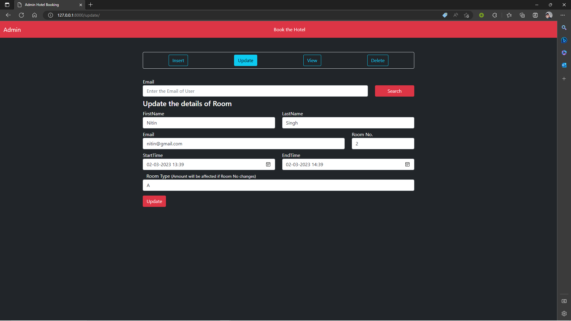Image resolution: width=571 pixels, height=321 pixels.
Task: Open the sidebar search tool
Action: point(564,27)
